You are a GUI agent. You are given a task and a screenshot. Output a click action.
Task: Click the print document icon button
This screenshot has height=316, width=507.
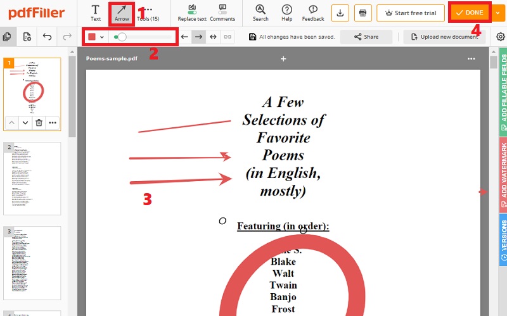(x=363, y=13)
